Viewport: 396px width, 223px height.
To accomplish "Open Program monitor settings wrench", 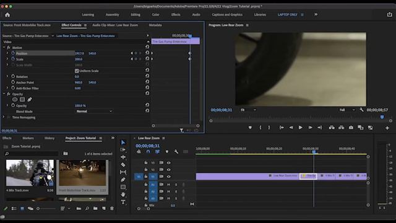I will point(361,110).
